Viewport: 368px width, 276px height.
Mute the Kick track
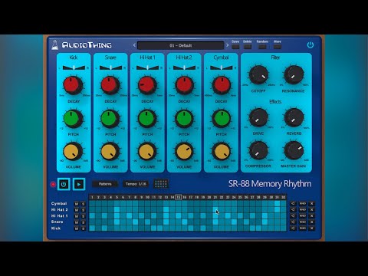point(77,228)
